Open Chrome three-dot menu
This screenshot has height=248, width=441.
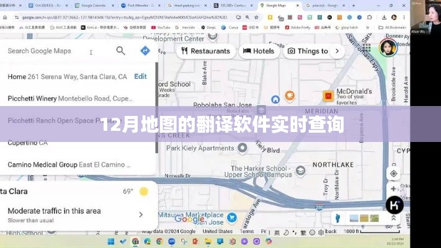click(404, 17)
